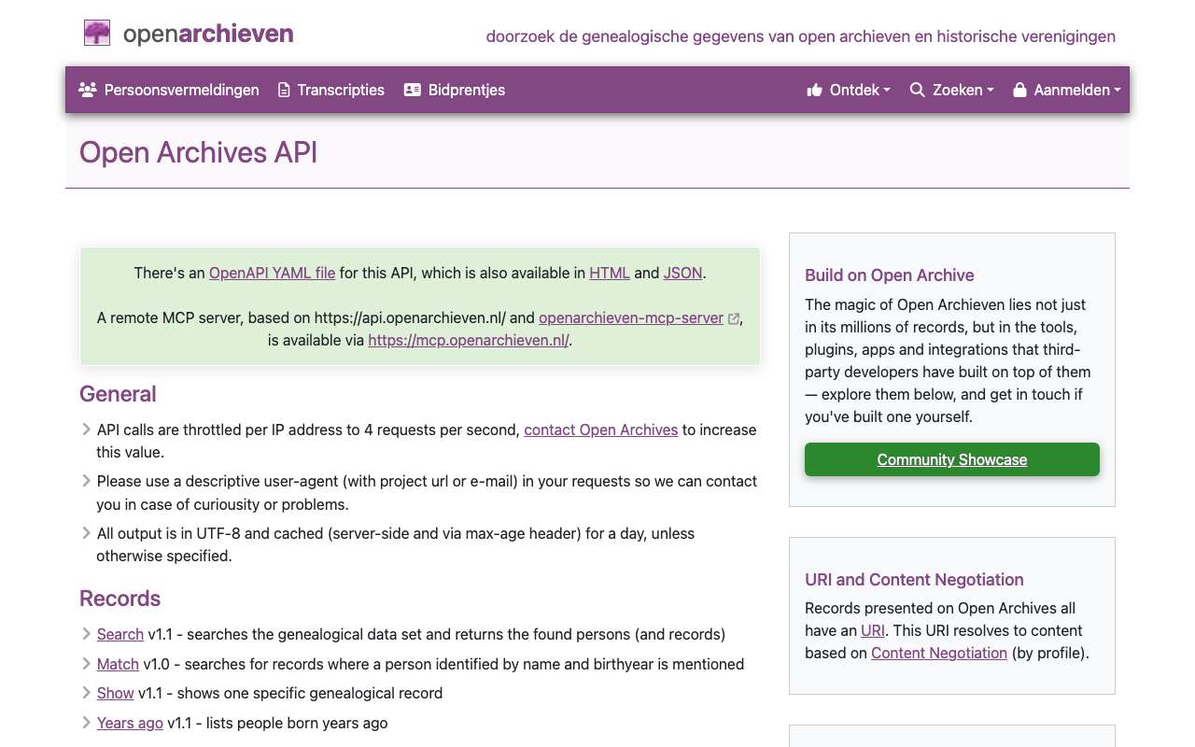Image resolution: width=1195 pixels, height=747 pixels.
Task: Click the Records section heading
Action: [120, 599]
